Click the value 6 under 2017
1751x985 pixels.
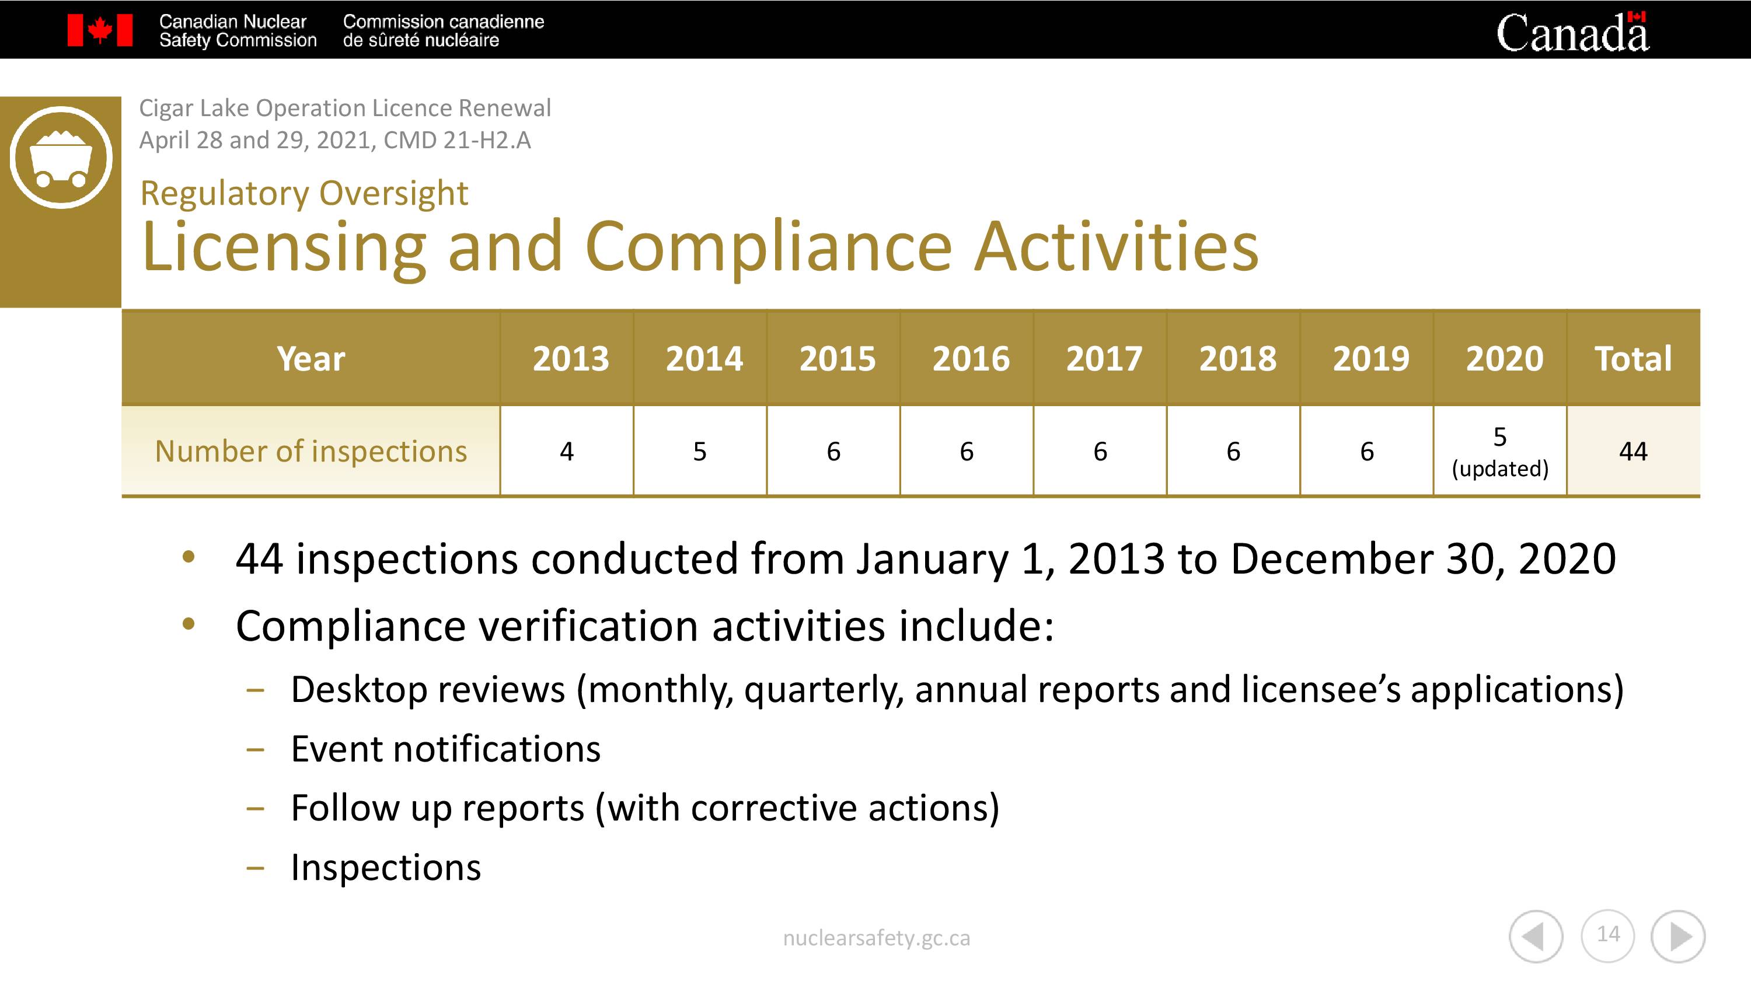coord(1100,450)
